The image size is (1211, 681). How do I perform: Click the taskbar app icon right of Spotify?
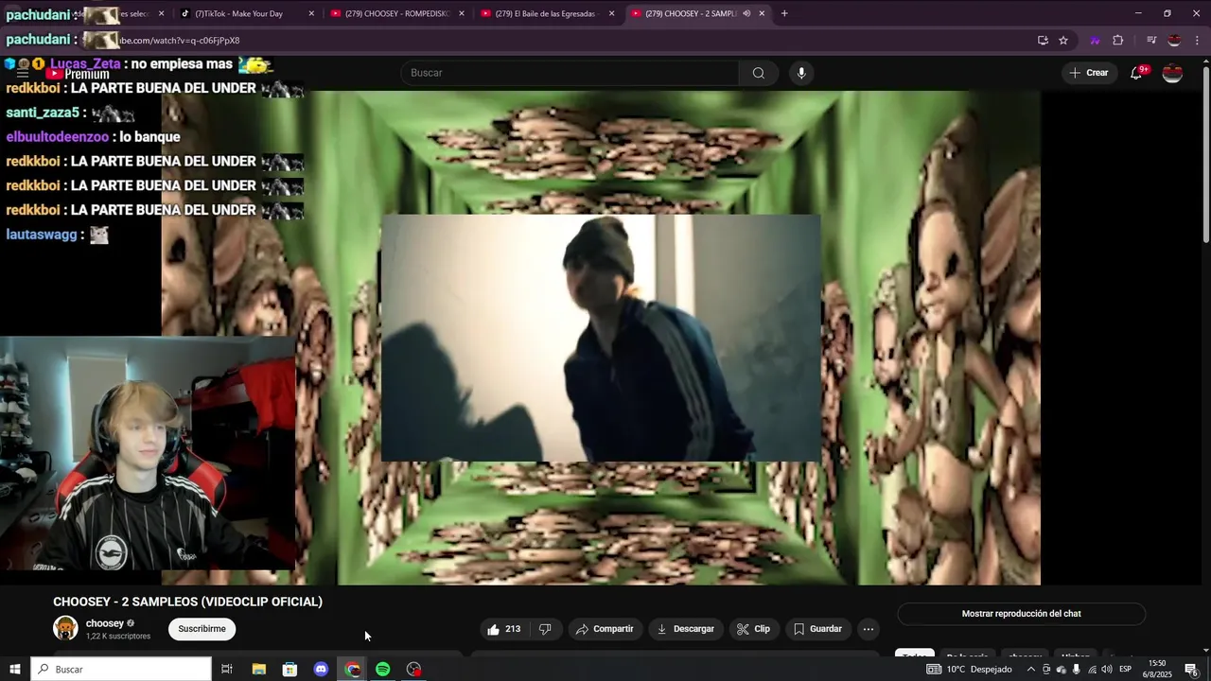pos(413,669)
